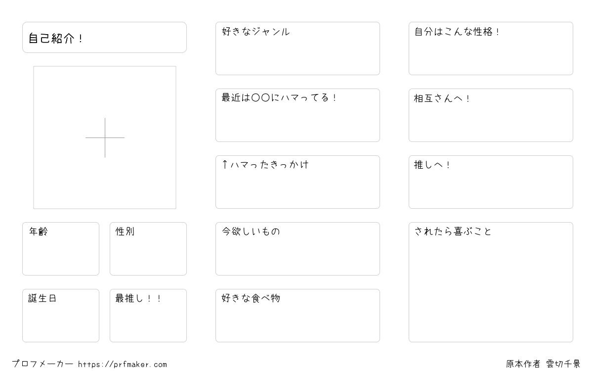The image size is (593, 371).
Task: Select the 性別 field box
Action: point(148,249)
